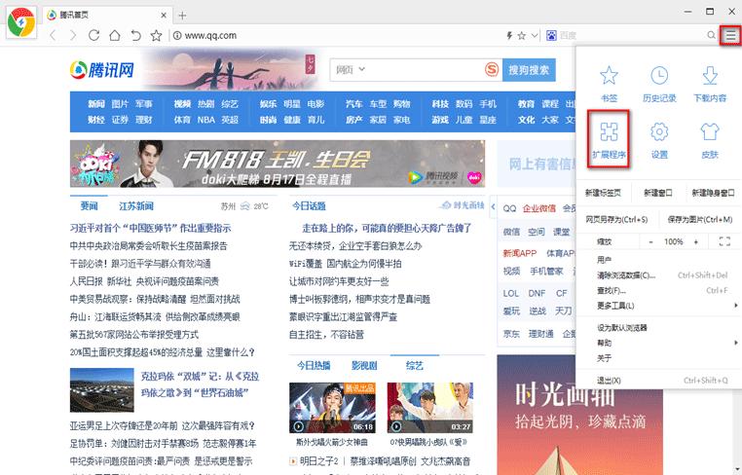Click the lightning speed mode icon
Image resolution: width=742 pixels, height=475 pixels.
click(509, 35)
